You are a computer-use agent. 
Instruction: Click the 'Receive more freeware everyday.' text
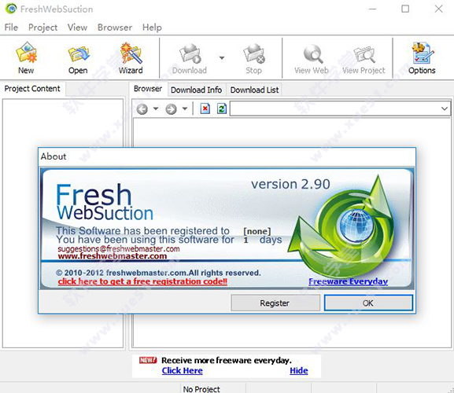pyautogui.click(x=227, y=360)
